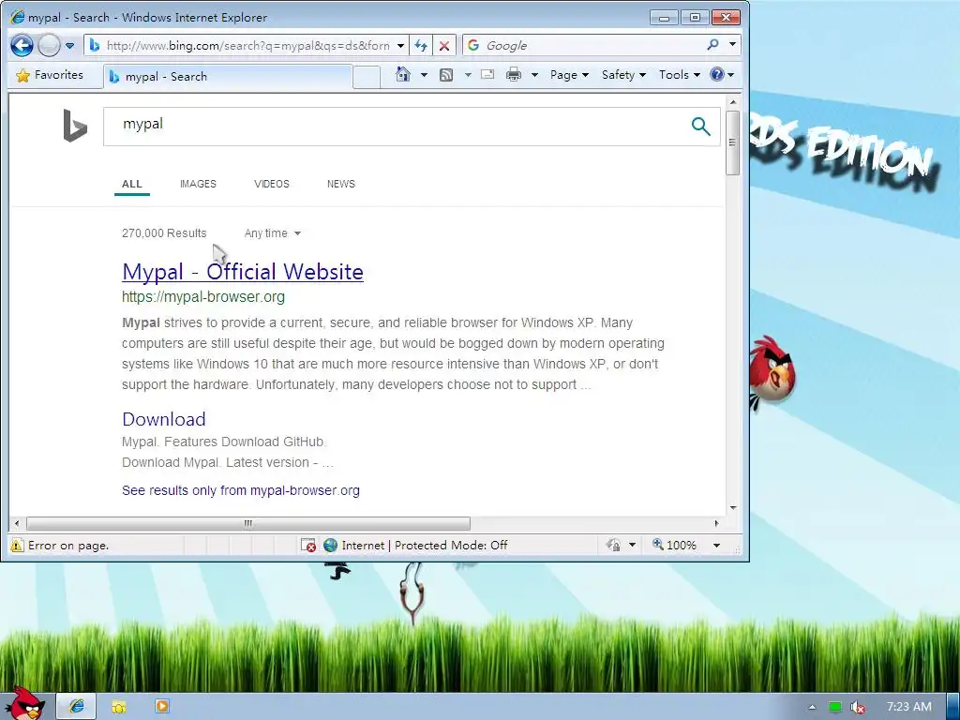The image size is (960, 720).
Task: Click the 'Error on page' warning icon
Action: [17, 546]
